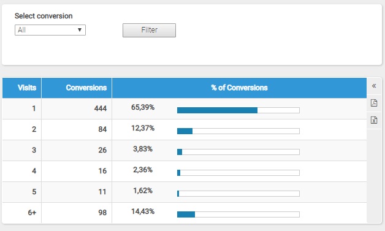Click the Filter button
This screenshot has height=231, width=385.
click(x=149, y=30)
